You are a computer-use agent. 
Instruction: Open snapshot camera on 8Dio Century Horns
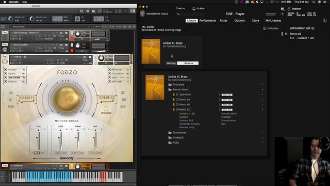(x=61, y=33)
